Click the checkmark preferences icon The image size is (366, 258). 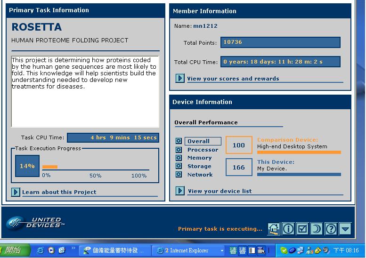[x=302, y=229]
